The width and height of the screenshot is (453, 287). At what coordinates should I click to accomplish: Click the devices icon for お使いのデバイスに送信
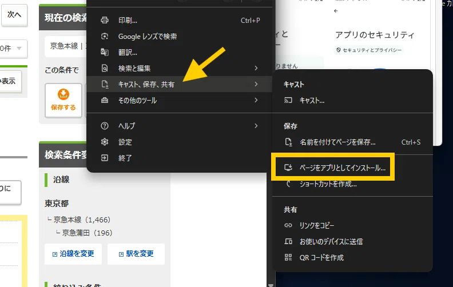pyautogui.click(x=288, y=241)
